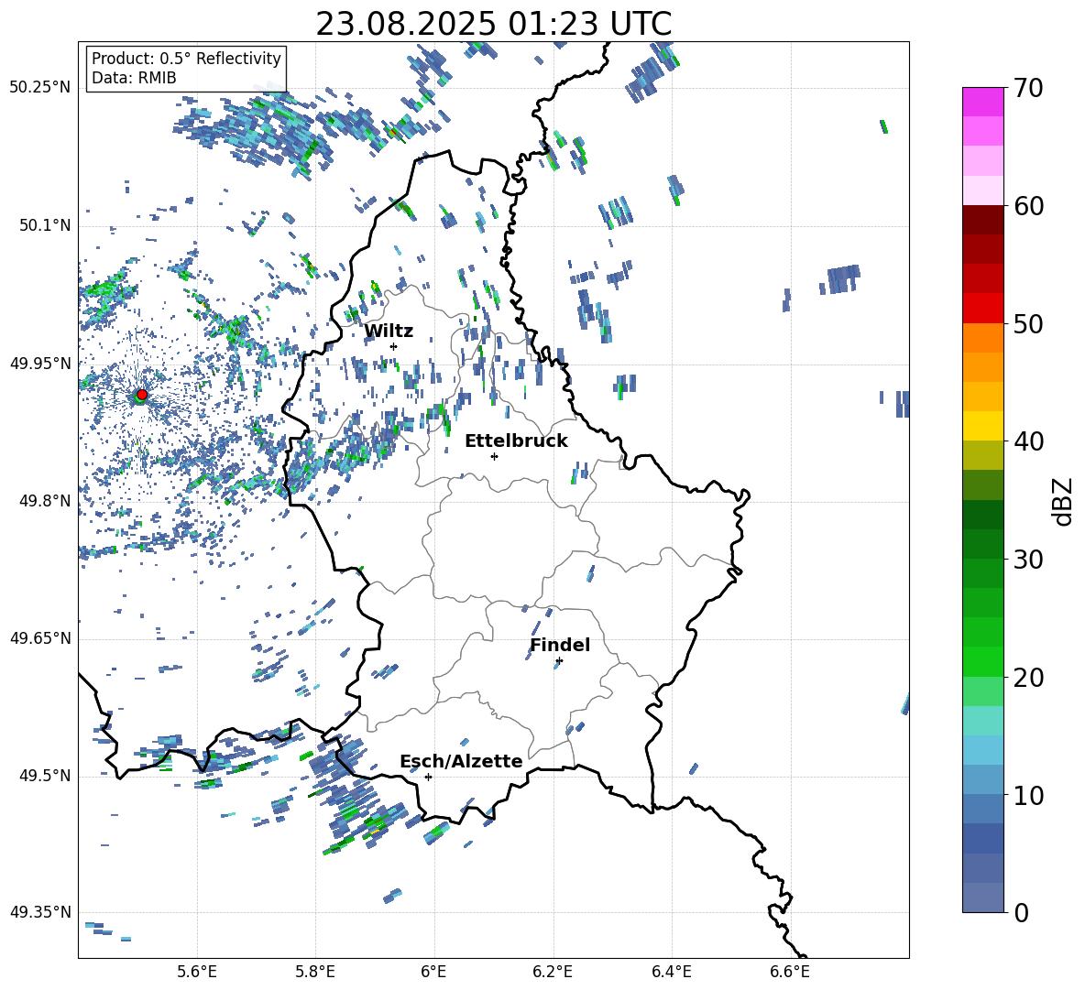Click the Wiltz city label
1085x990 pixels.
pos(389,332)
